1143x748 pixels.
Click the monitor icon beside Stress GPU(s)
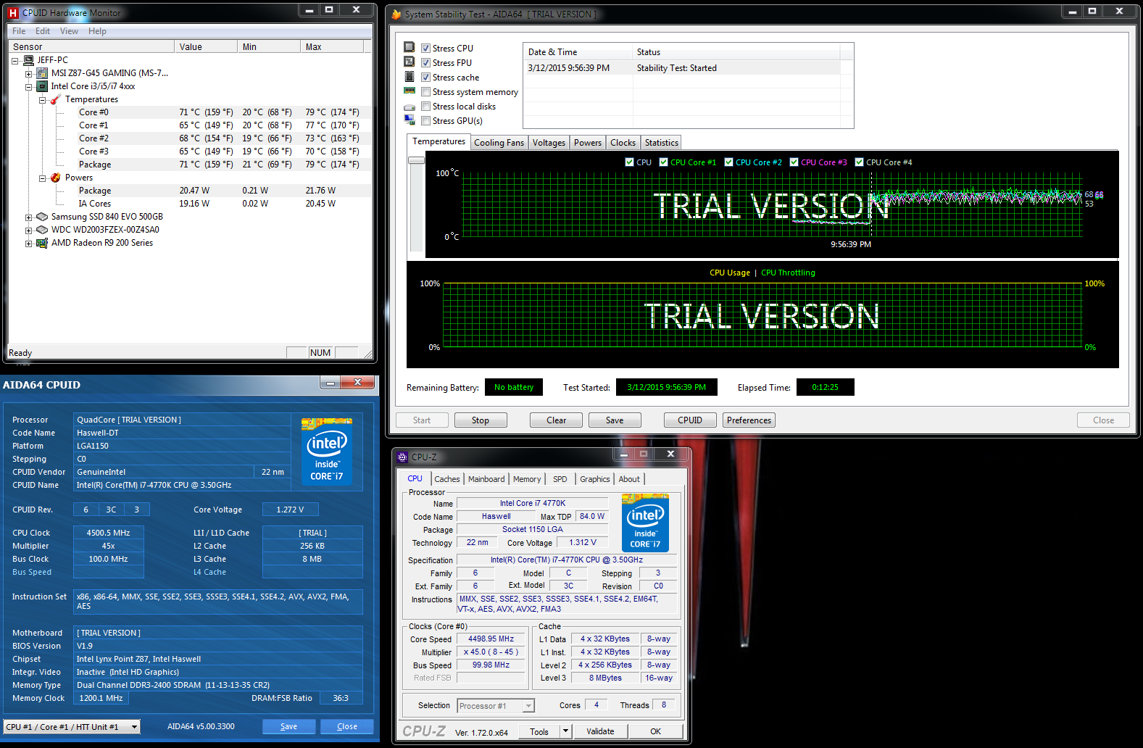pyautogui.click(x=410, y=120)
